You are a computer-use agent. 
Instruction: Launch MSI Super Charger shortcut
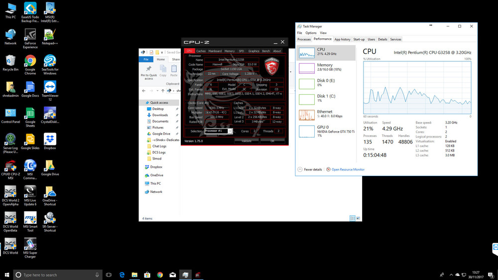pos(30,248)
